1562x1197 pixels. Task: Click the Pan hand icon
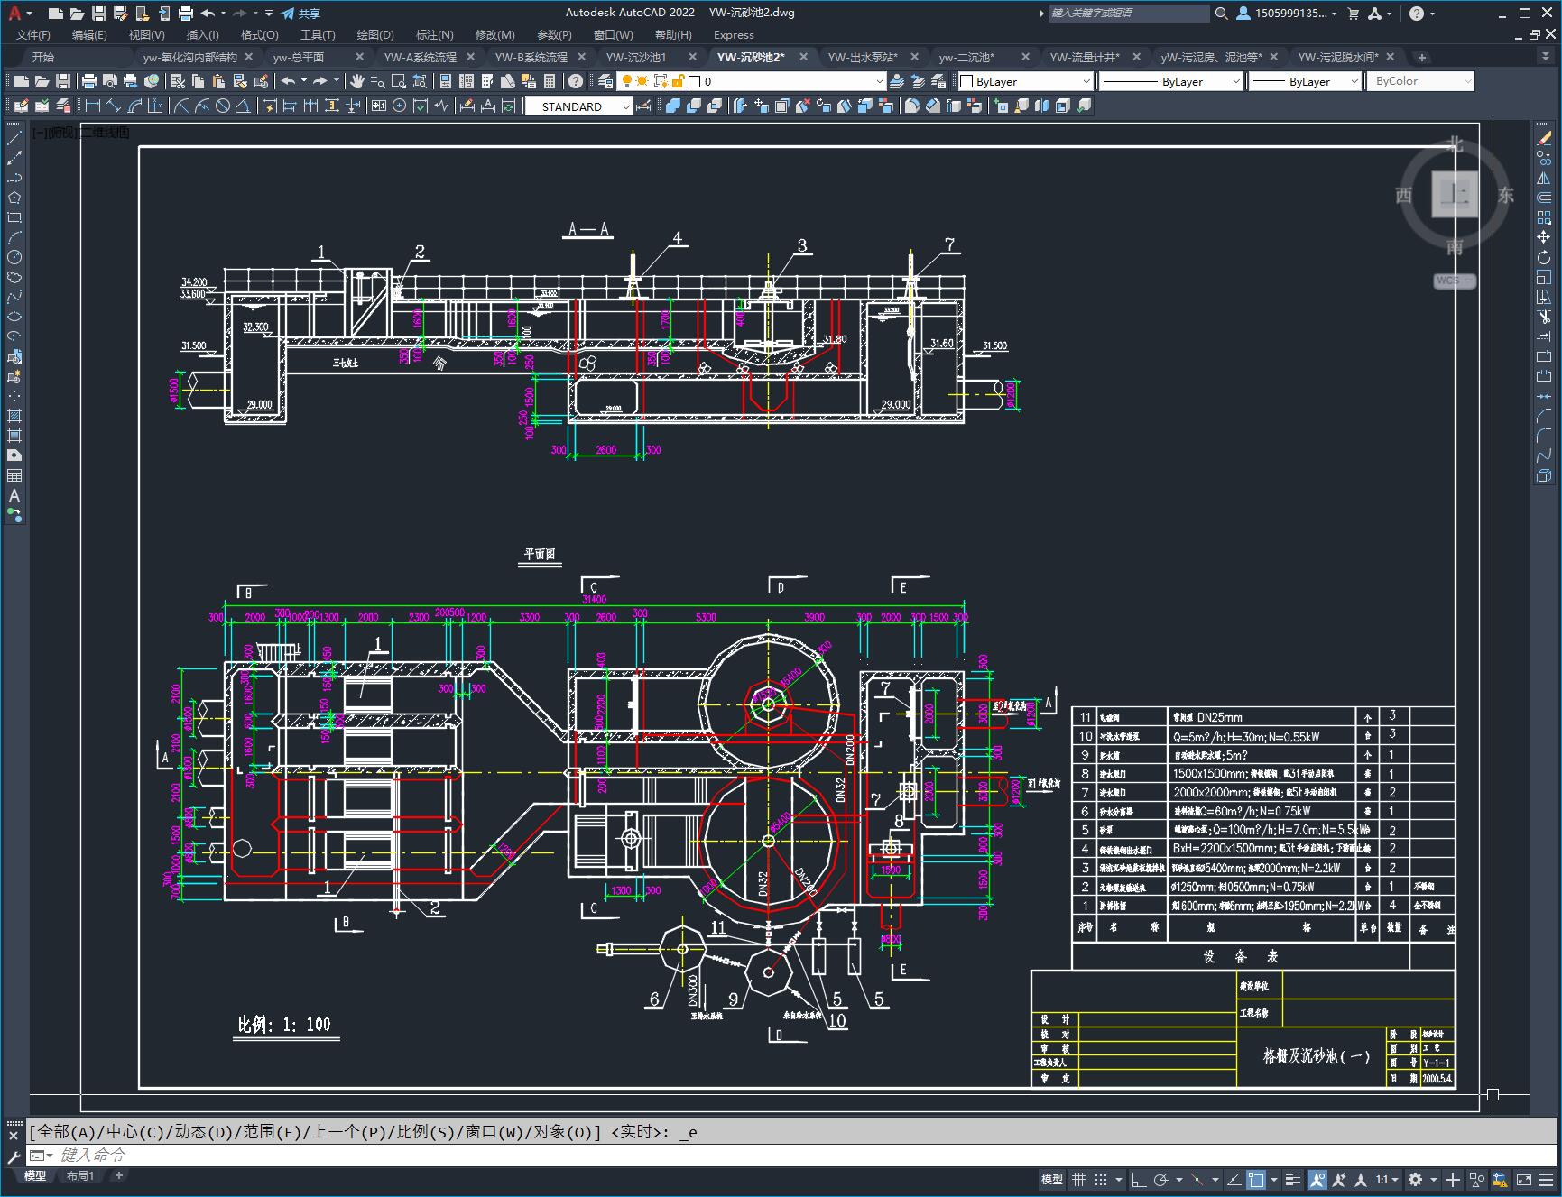coord(357,81)
